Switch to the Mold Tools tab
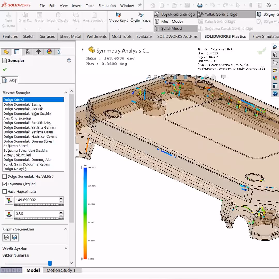The image size is (279, 279). (121, 36)
